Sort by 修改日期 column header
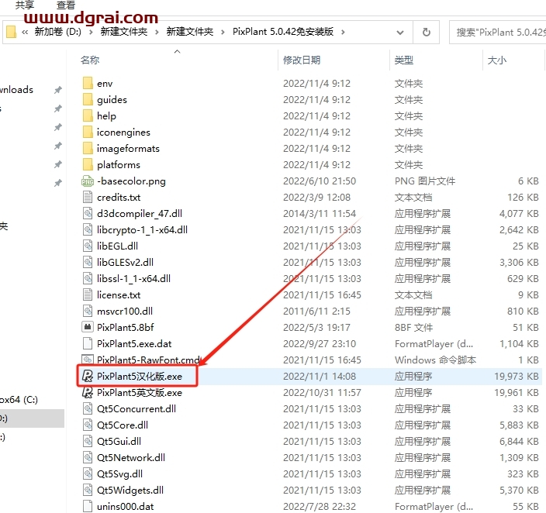Viewport: 546px width, 513px height. [x=302, y=60]
